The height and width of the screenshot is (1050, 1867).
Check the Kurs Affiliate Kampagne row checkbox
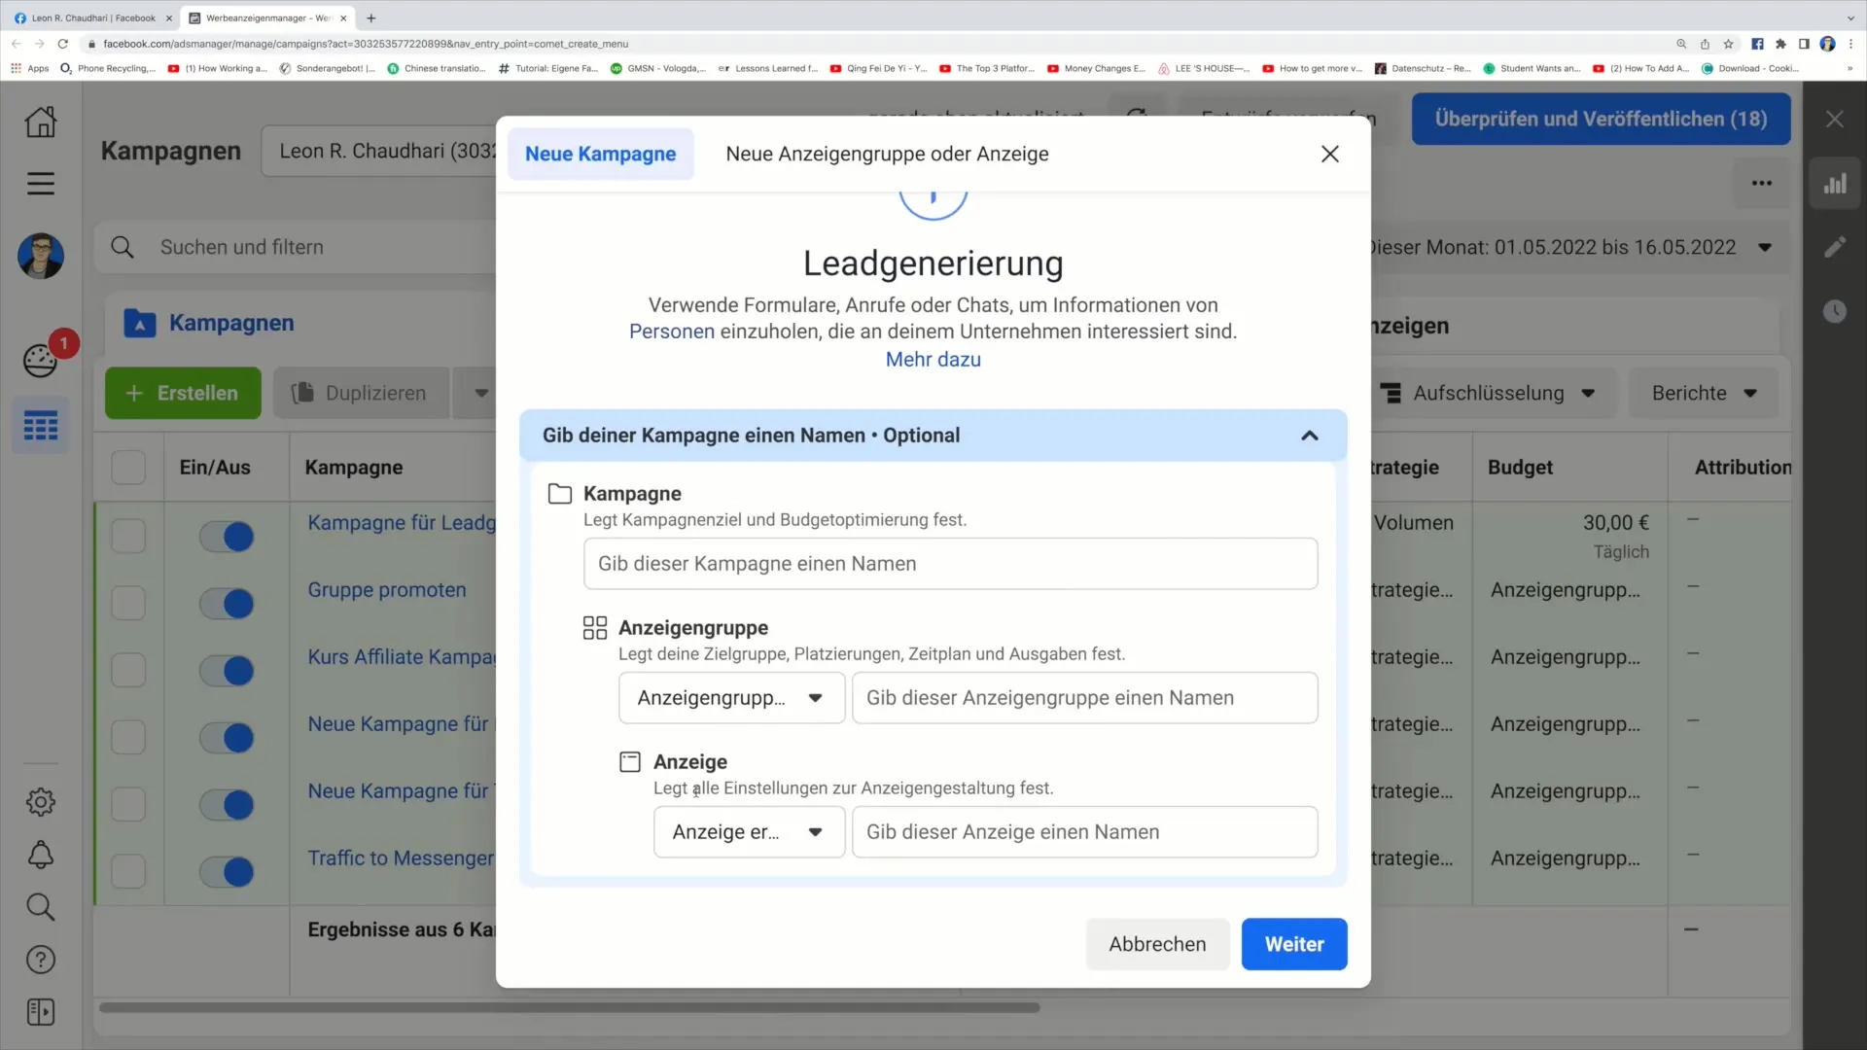pyautogui.click(x=128, y=671)
